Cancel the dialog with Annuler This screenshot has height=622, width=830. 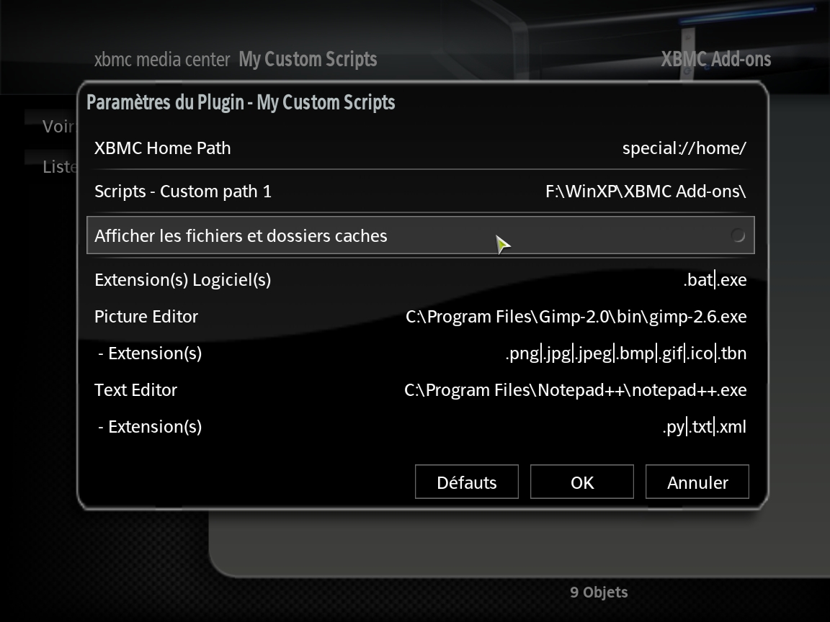coord(697,482)
